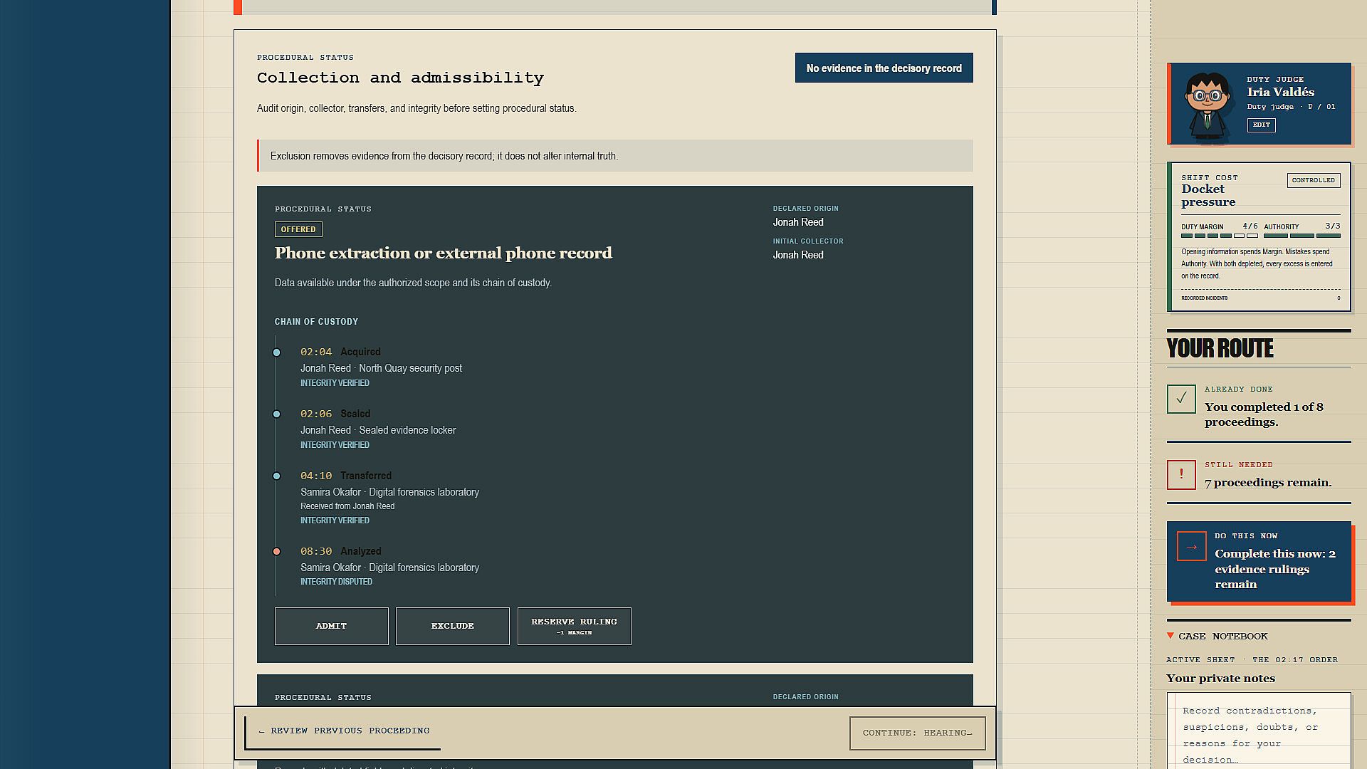Click Samira Okafor entry under Transferred
The width and height of the screenshot is (1367, 769).
click(x=389, y=492)
